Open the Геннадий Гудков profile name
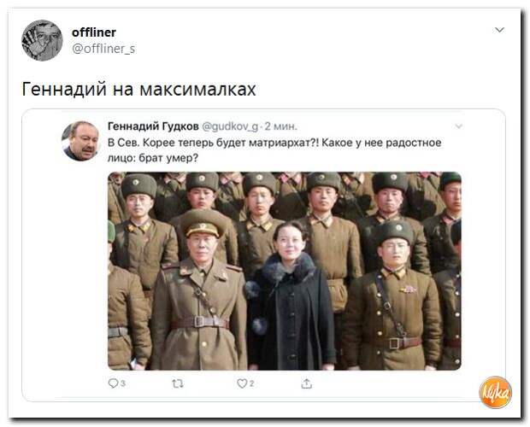 pos(153,126)
